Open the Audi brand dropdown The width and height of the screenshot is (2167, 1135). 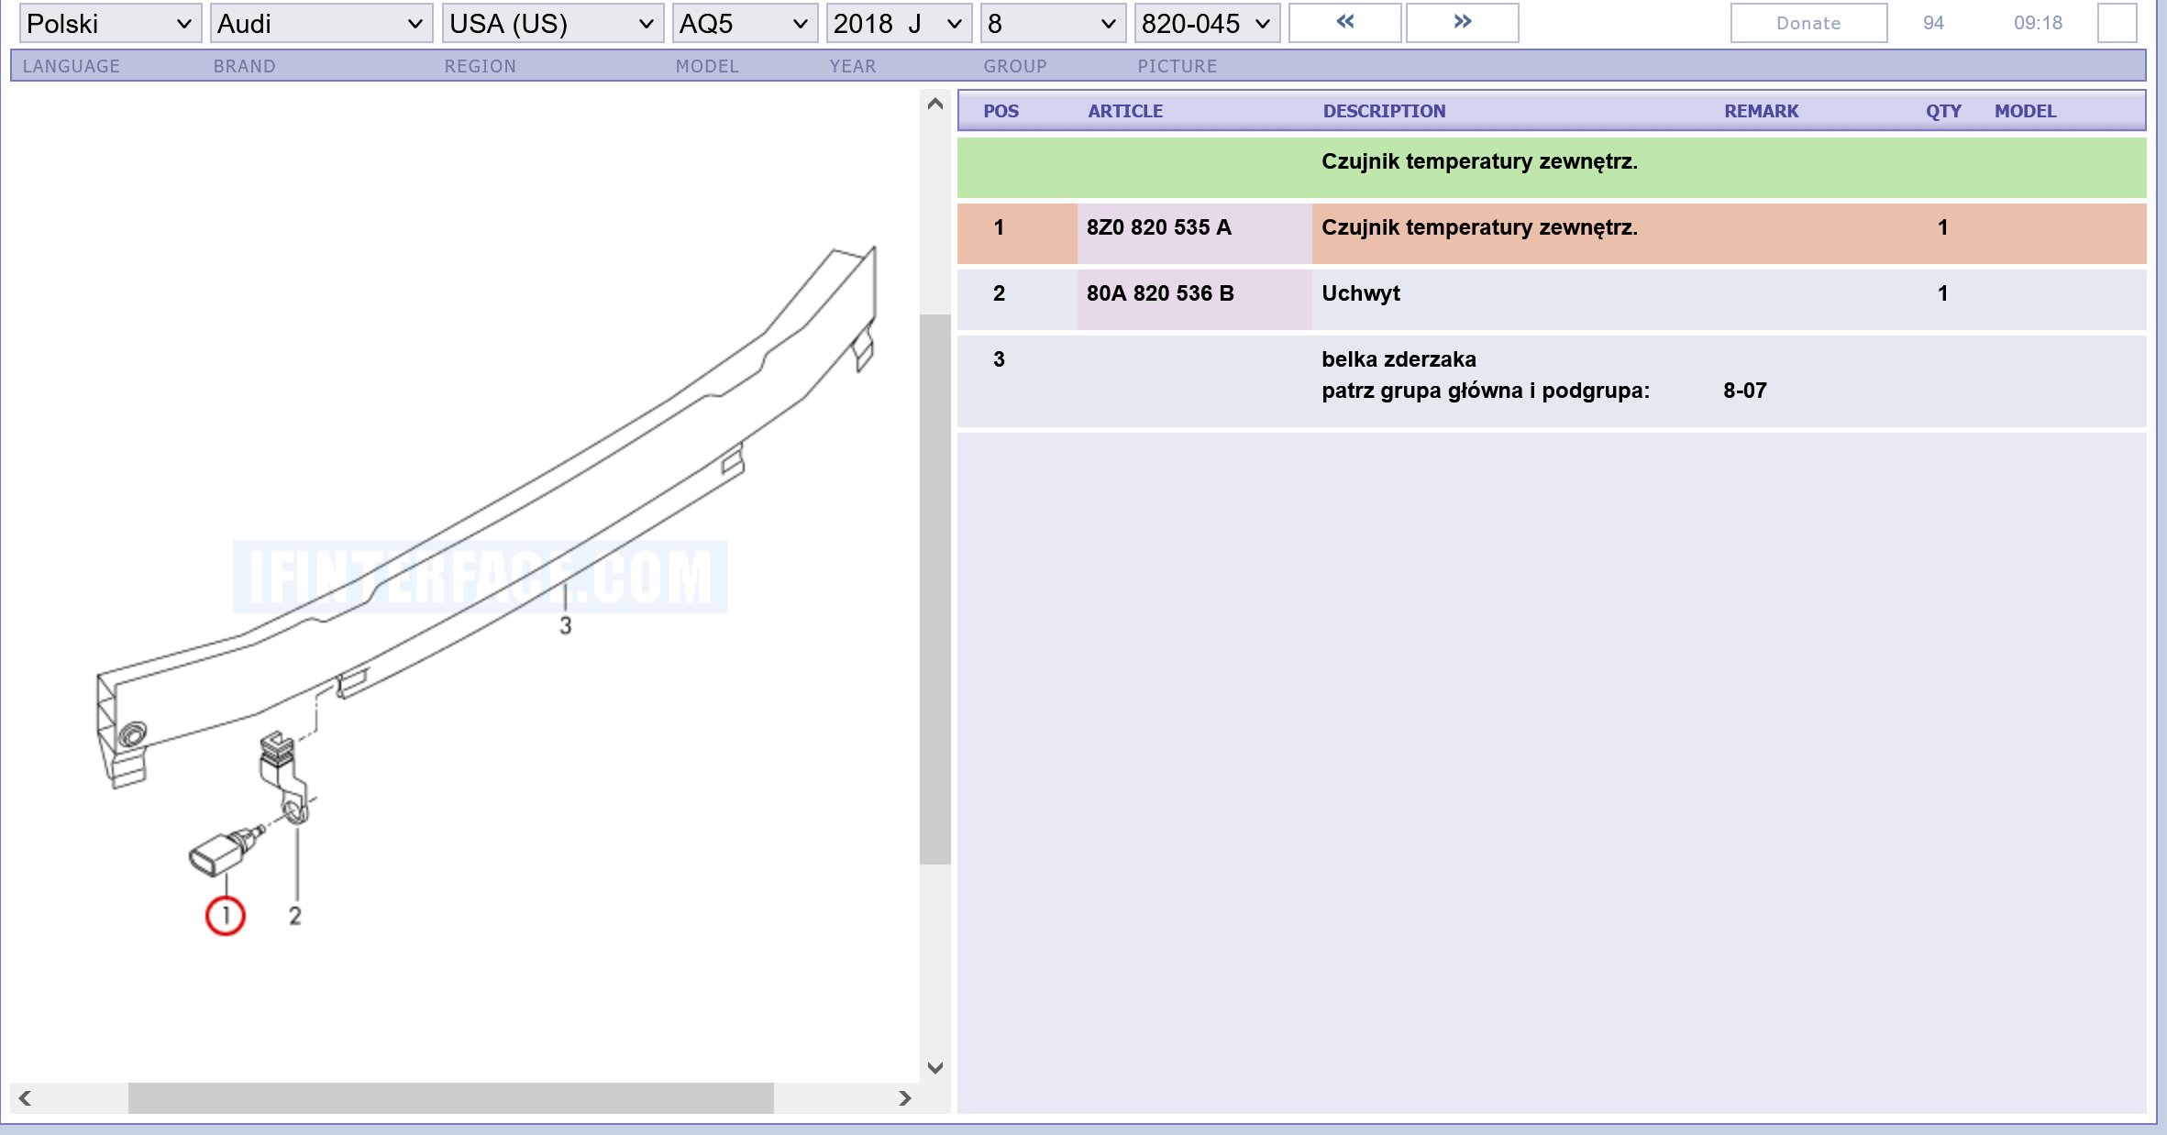(320, 24)
